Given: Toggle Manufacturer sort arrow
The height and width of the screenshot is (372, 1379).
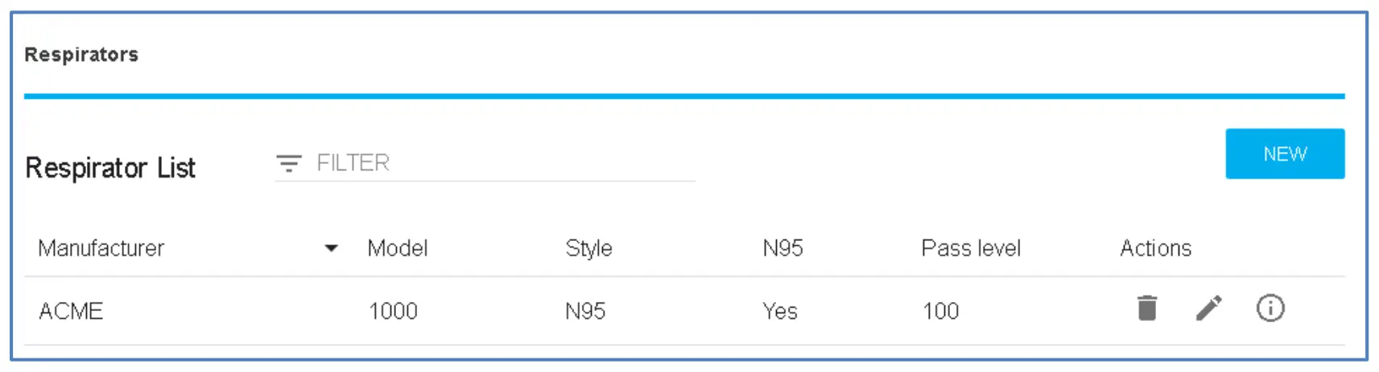Looking at the screenshot, I should [x=331, y=248].
